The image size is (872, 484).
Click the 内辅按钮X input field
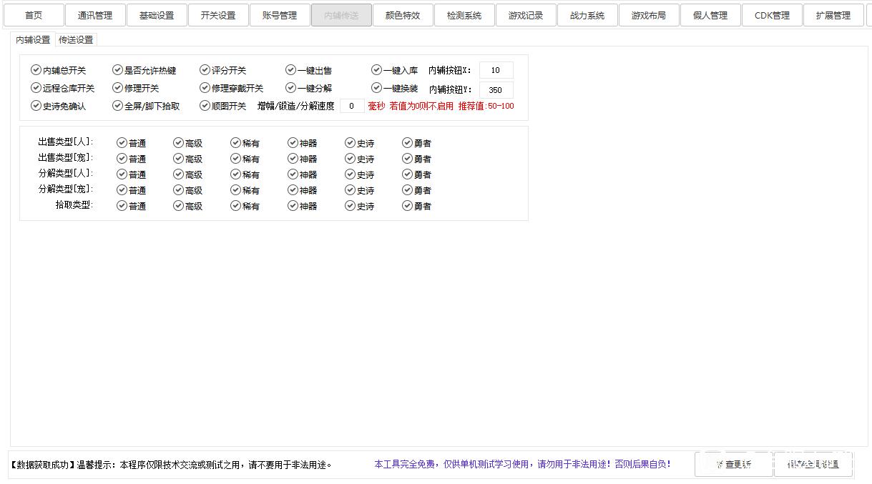click(496, 70)
